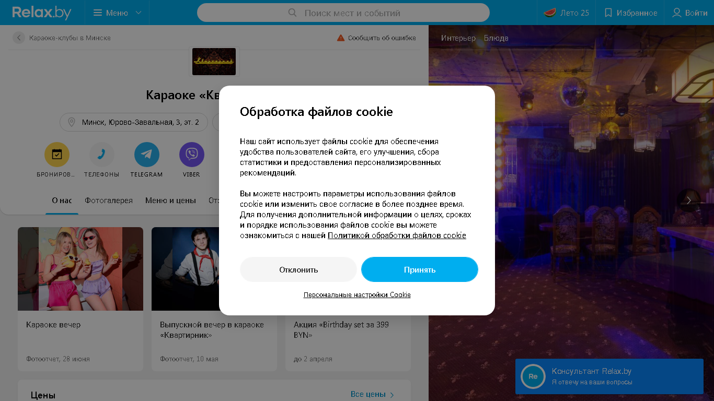Go to next gallery photo arrow

pos(689,200)
